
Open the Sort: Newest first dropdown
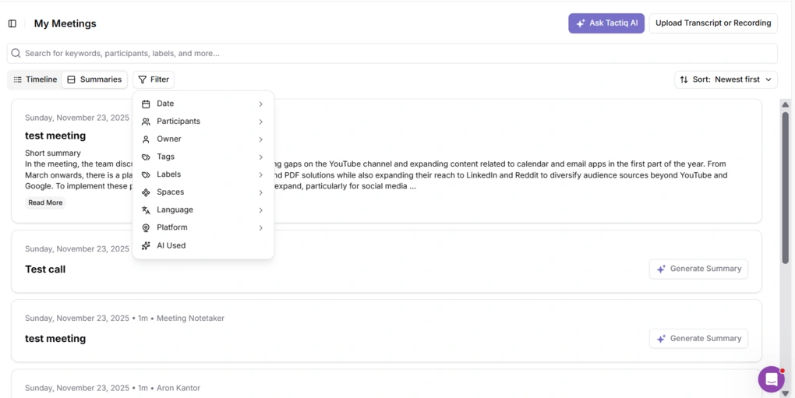click(726, 79)
